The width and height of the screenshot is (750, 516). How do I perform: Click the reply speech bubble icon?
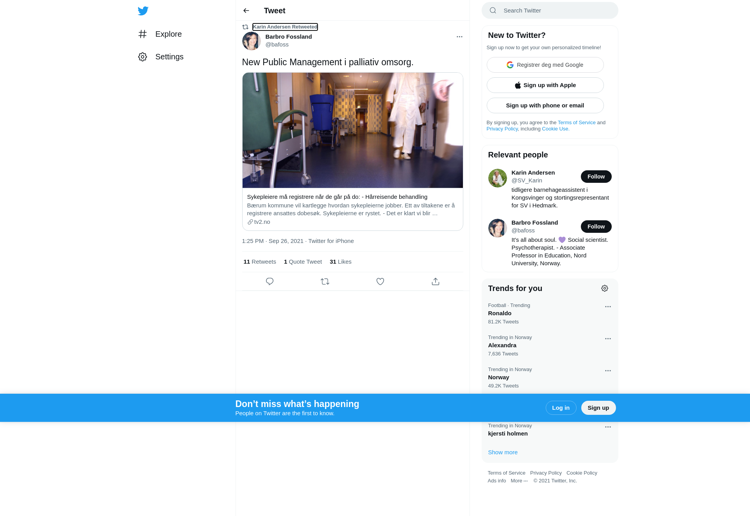[x=270, y=281]
